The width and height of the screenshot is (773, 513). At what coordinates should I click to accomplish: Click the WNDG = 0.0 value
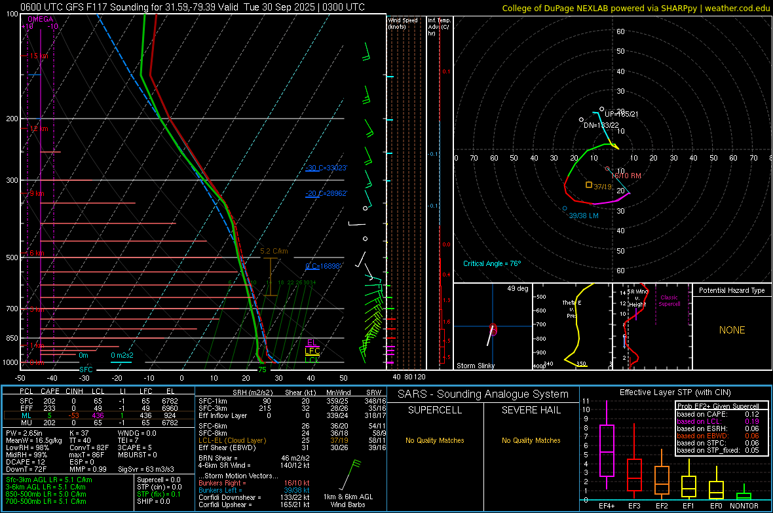(137, 433)
